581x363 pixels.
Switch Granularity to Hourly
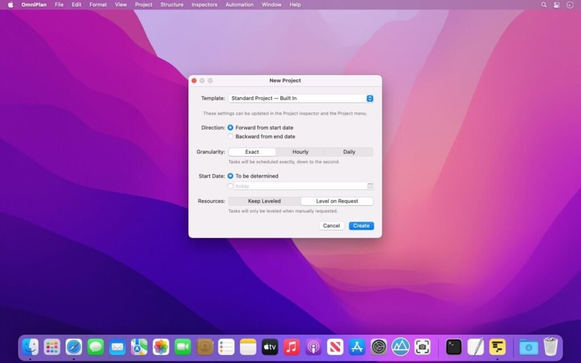click(x=300, y=151)
